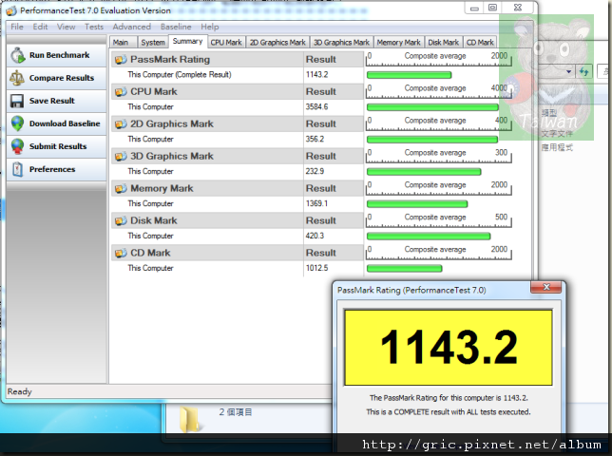Click the Run Benchmark stopwatch icon
612x456 pixels.
coord(17,55)
